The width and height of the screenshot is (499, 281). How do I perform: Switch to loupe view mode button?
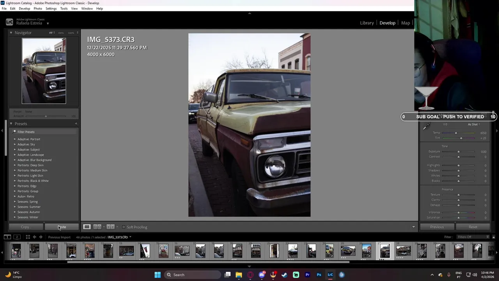point(87,227)
